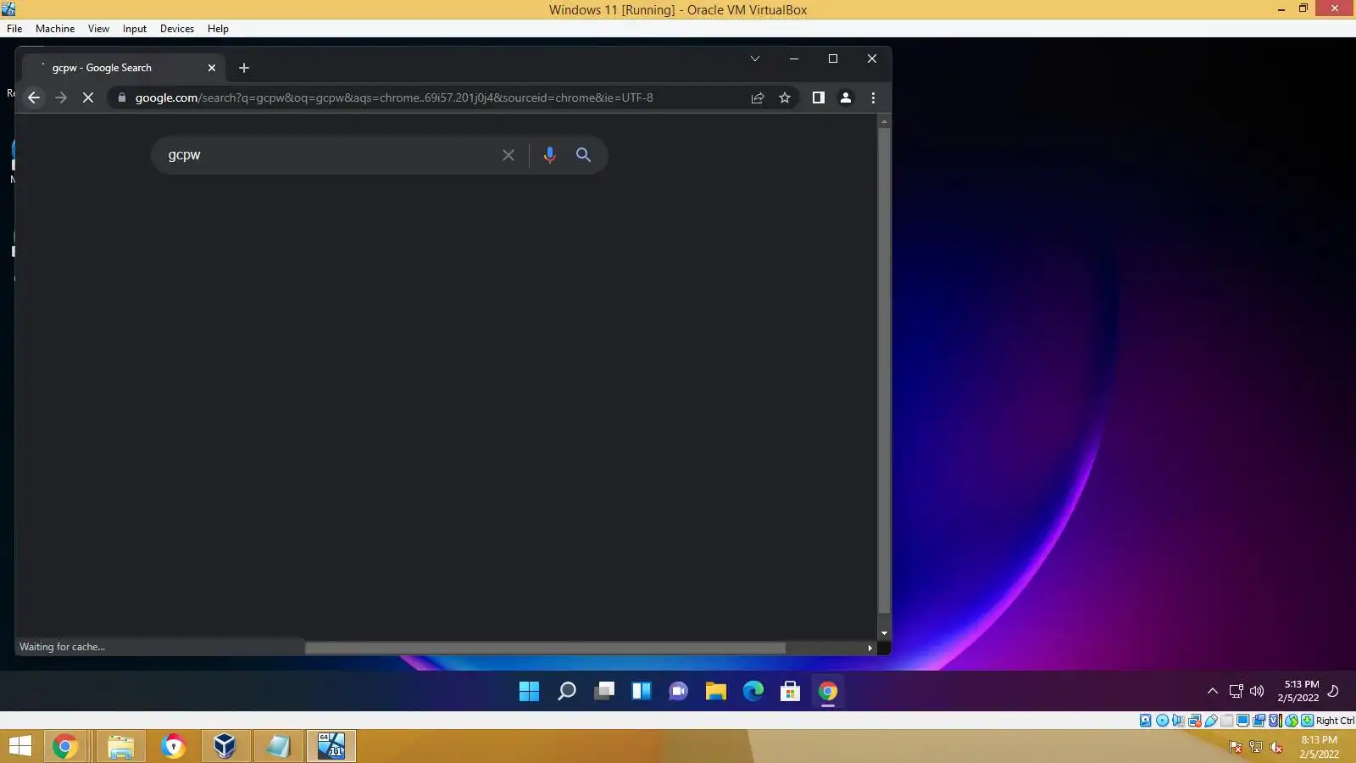
Task: Open the Chrome profile menu
Action: coord(846,97)
